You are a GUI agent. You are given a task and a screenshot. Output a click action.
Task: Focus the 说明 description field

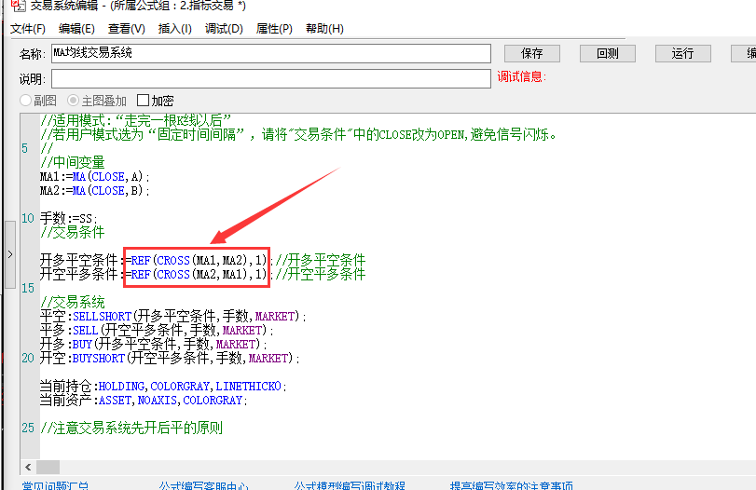pyautogui.click(x=271, y=78)
